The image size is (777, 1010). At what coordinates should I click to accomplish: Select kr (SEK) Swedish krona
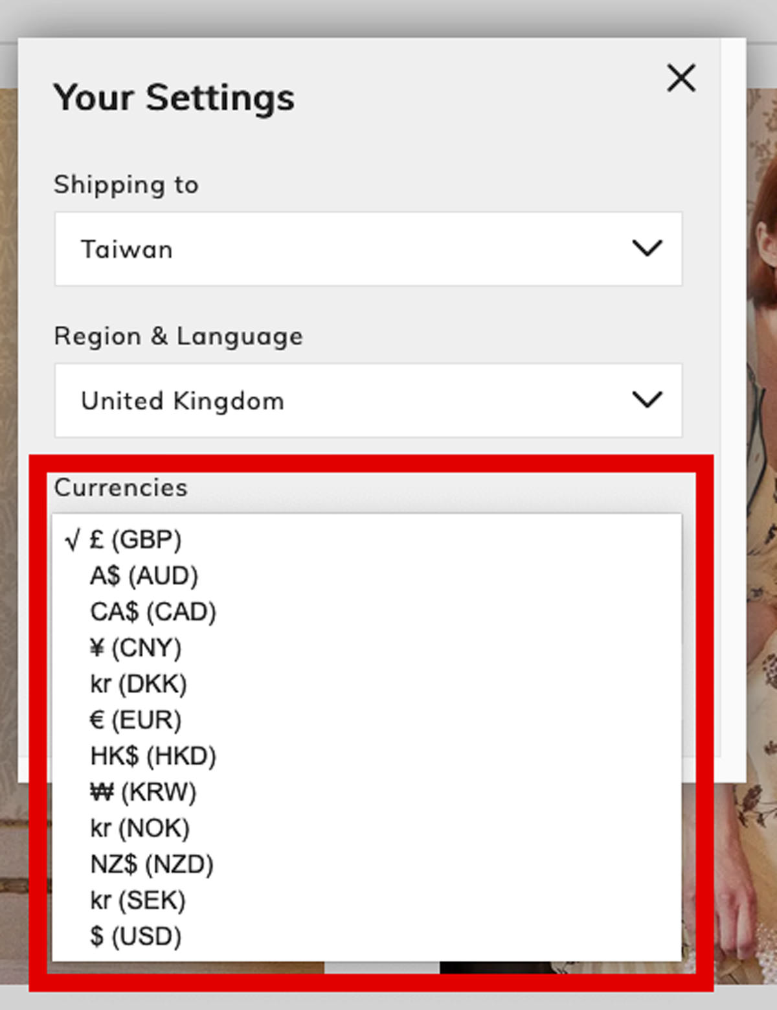(137, 901)
